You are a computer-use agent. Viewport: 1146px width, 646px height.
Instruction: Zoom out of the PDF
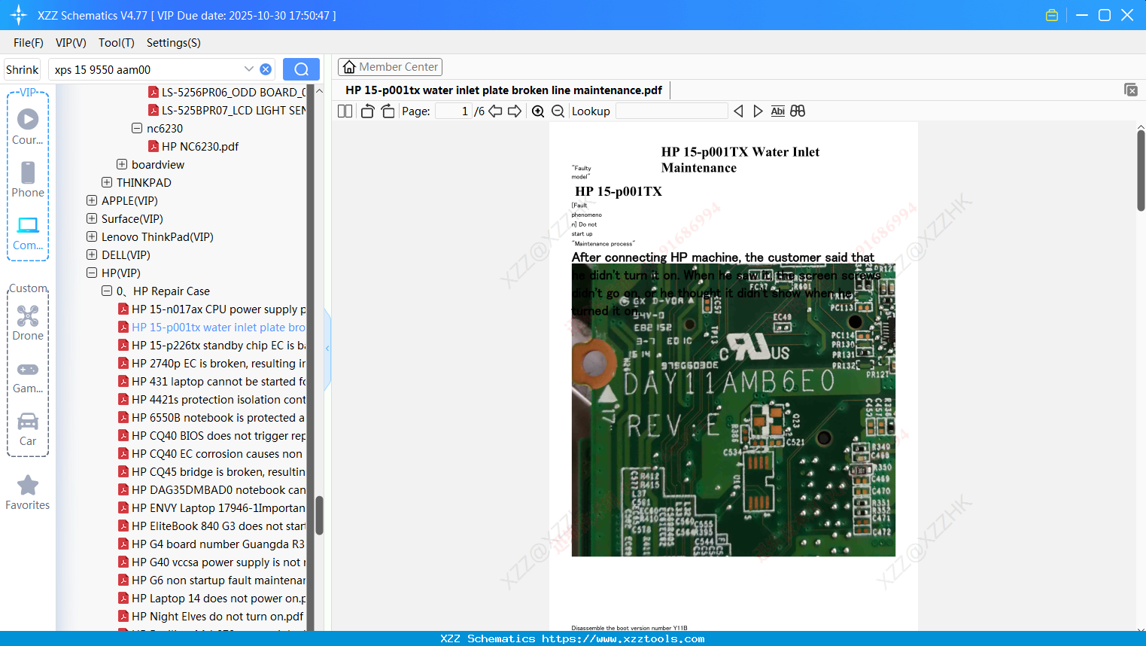558,111
